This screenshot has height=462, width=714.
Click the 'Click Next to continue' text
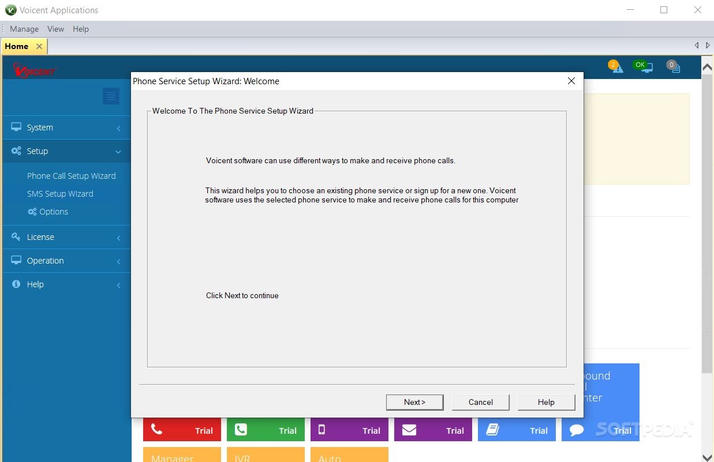pos(242,295)
